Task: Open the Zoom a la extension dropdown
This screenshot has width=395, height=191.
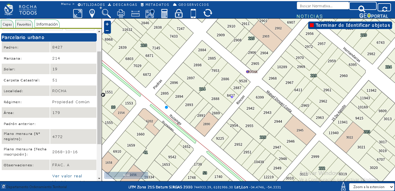Action: [x=371, y=187]
